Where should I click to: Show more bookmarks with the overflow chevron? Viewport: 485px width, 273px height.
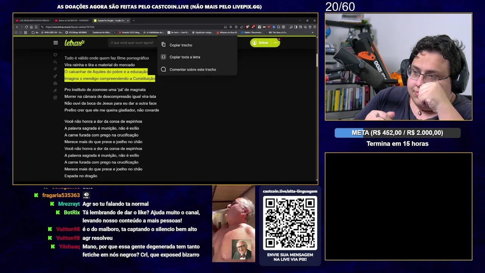(312, 33)
